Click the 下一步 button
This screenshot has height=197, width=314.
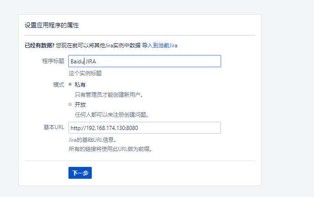click(80, 173)
